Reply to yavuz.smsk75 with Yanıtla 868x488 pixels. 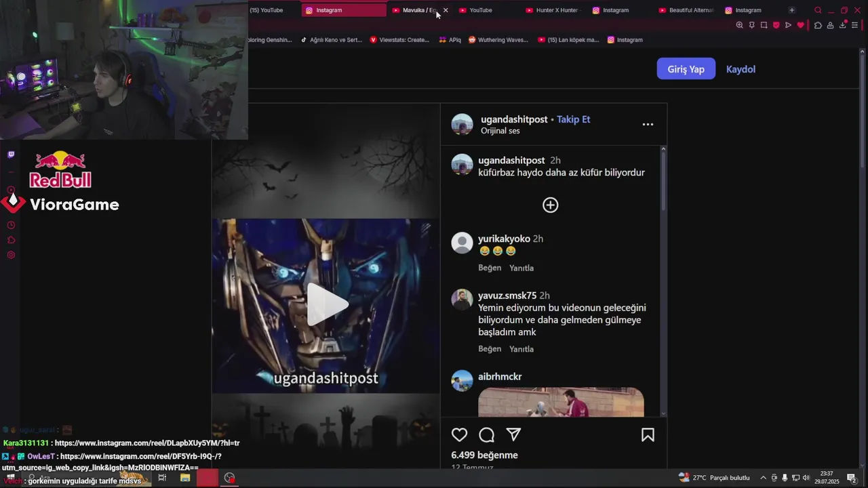point(521,349)
